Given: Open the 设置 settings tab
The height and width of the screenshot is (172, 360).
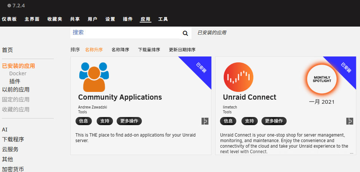Looking at the screenshot, I should 110,19.
